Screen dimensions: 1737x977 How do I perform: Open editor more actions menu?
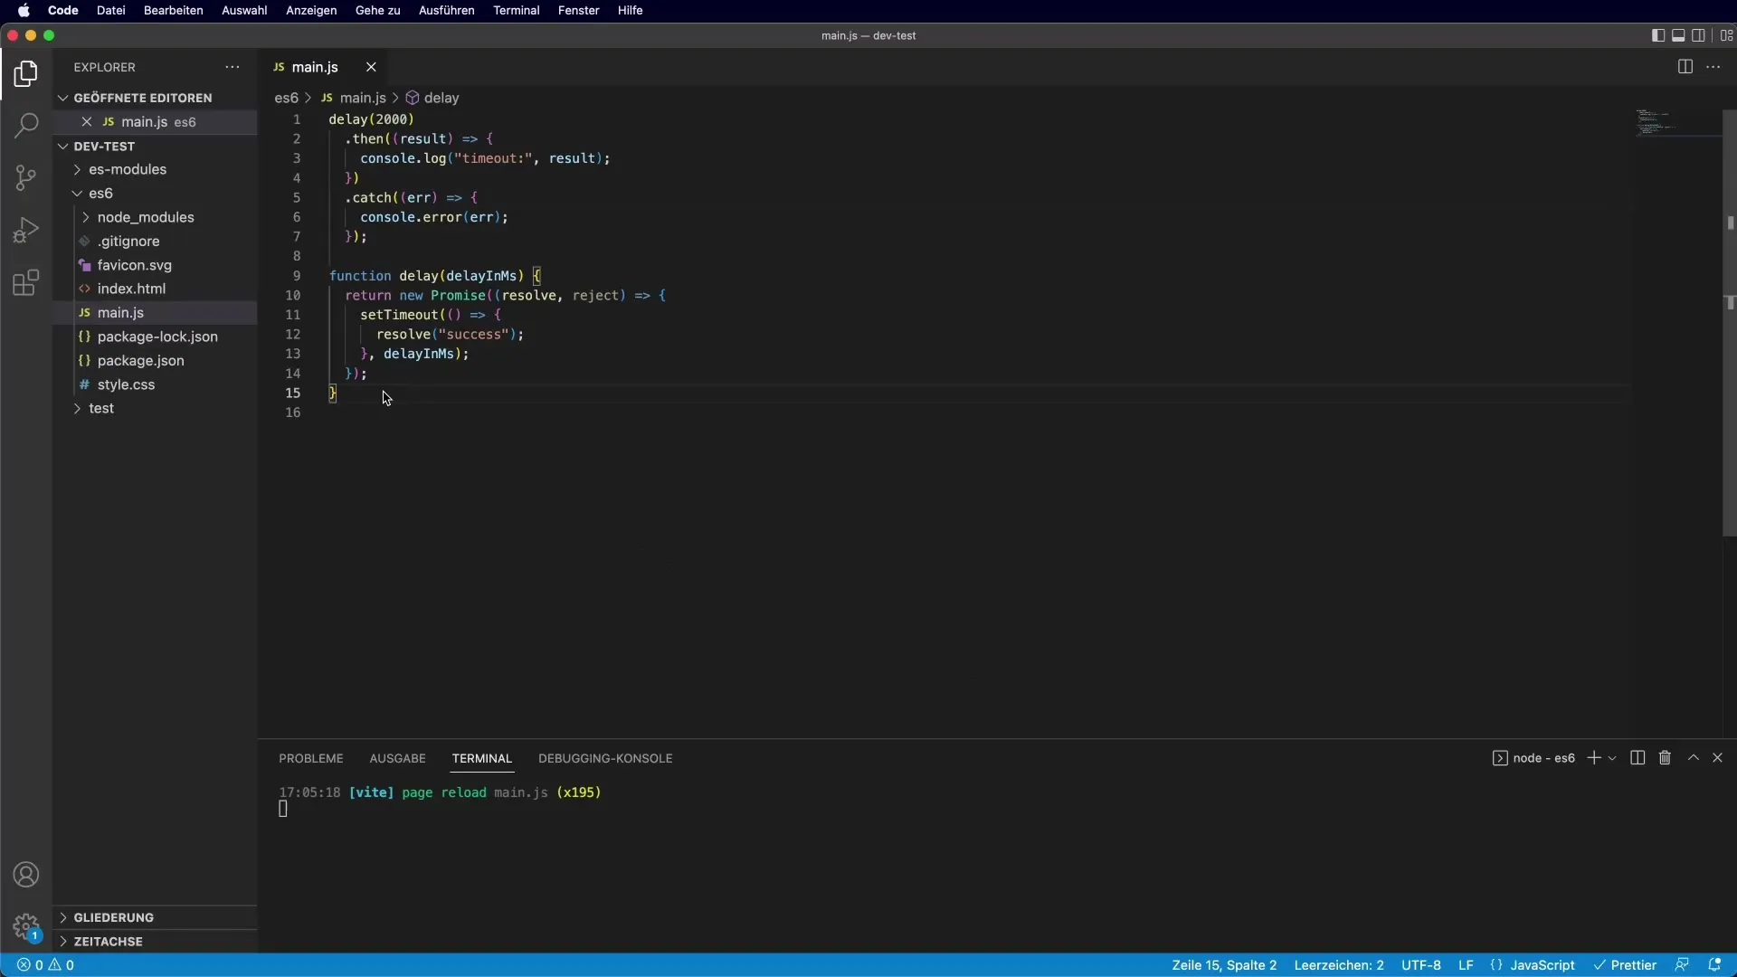[1713, 67]
